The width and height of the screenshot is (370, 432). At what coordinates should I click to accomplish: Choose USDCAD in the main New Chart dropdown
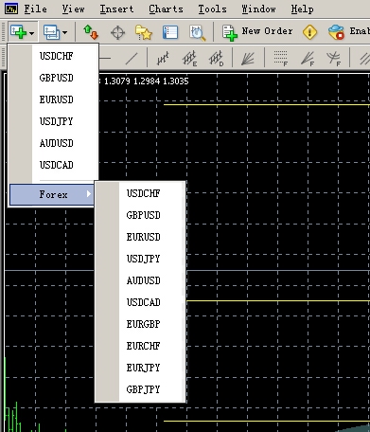[56, 165]
